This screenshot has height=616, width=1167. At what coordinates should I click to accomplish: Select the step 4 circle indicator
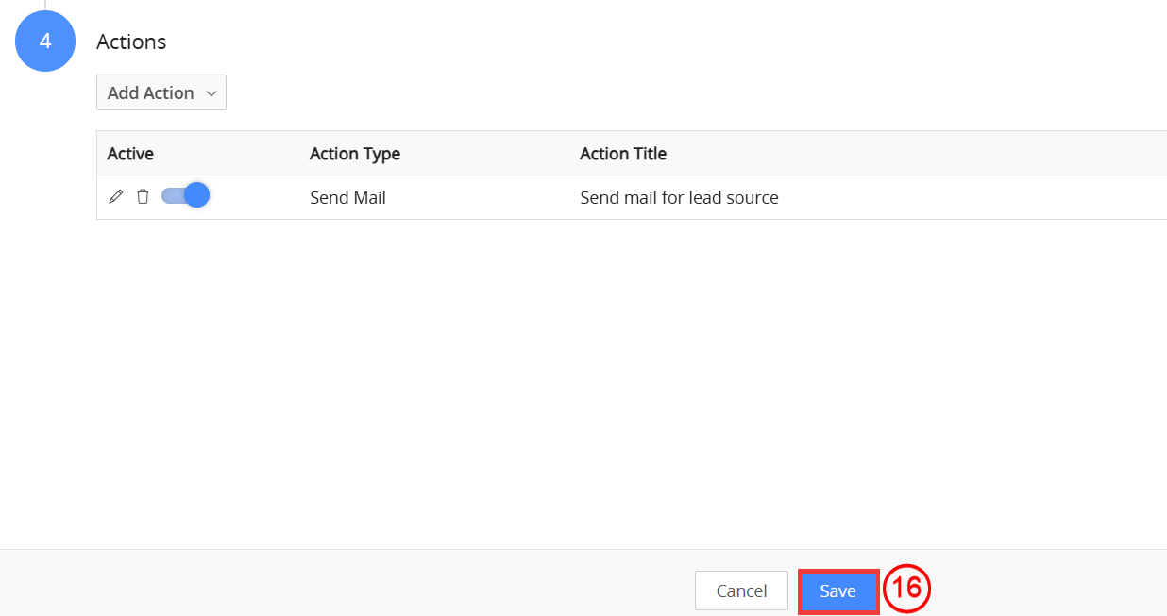45,42
